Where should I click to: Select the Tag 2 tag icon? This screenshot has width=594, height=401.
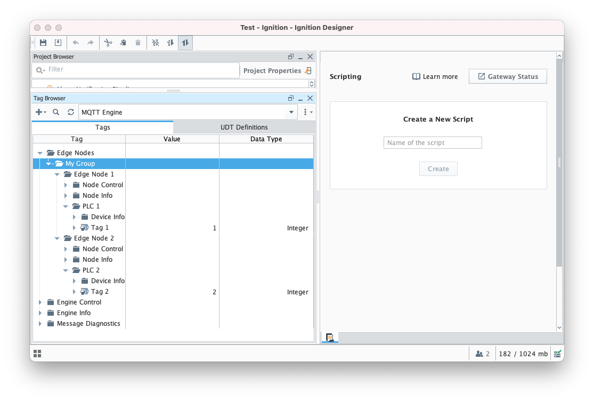click(85, 292)
